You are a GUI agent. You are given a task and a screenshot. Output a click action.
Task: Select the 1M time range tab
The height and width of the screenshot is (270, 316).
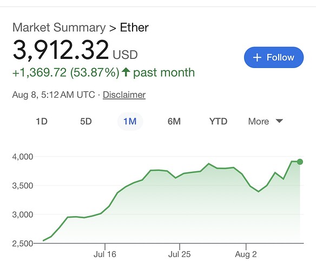click(130, 122)
